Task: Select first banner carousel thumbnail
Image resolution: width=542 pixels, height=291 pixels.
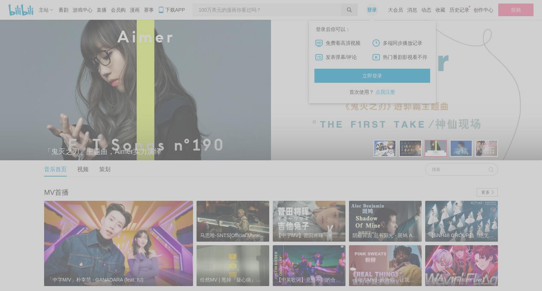Action: [385, 148]
